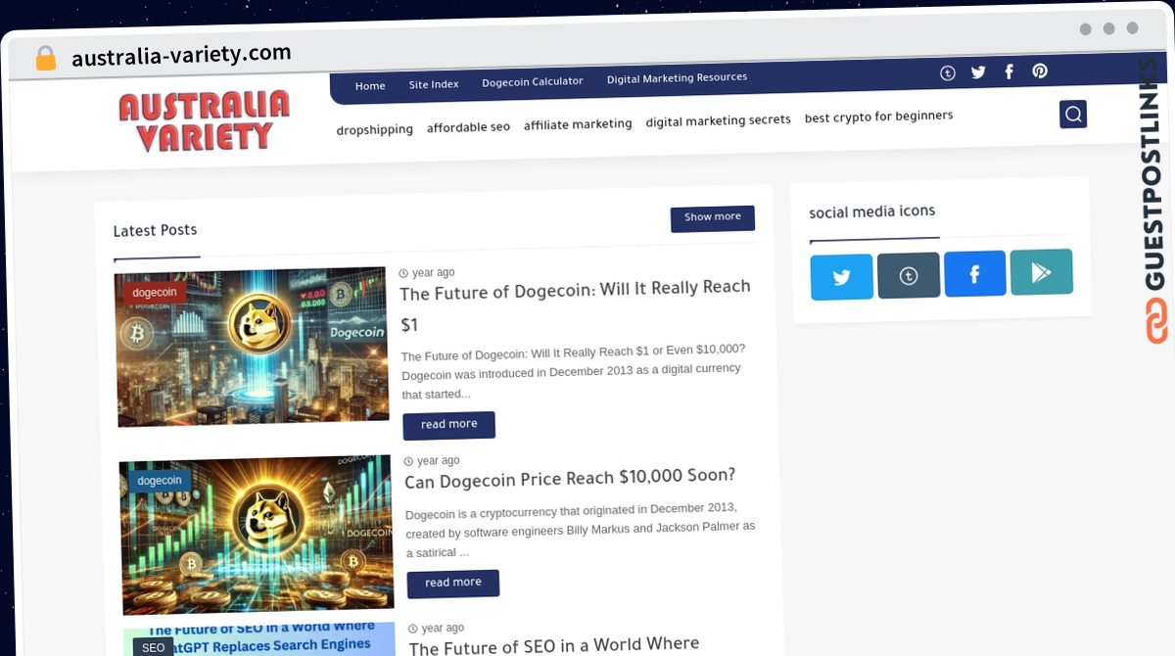This screenshot has height=656, width=1175.
Task: Click the Facebook button in social media widget
Action: tap(975, 273)
